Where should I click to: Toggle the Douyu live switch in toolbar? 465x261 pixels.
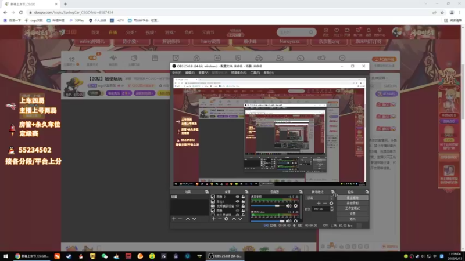pos(92,58)
